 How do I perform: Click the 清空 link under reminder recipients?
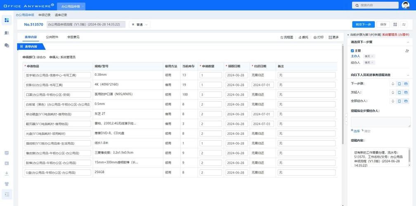click(366, 131)
